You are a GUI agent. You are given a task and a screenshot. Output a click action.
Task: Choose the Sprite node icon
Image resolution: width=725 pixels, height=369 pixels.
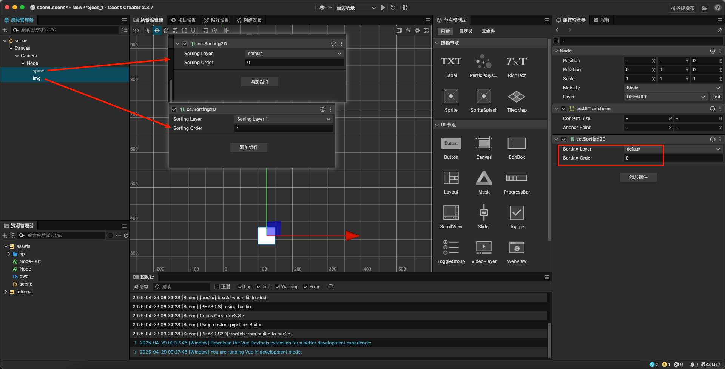pyautogui.click(x=451, y=96)
